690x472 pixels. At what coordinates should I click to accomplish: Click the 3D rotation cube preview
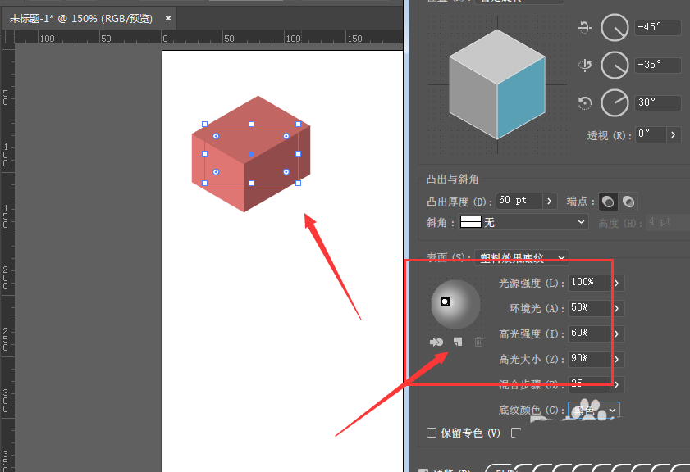pos(497,84)
